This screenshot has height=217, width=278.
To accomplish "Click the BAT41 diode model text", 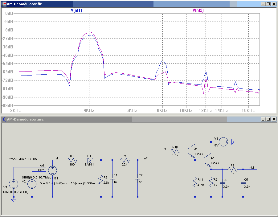I will click(89, 165).
